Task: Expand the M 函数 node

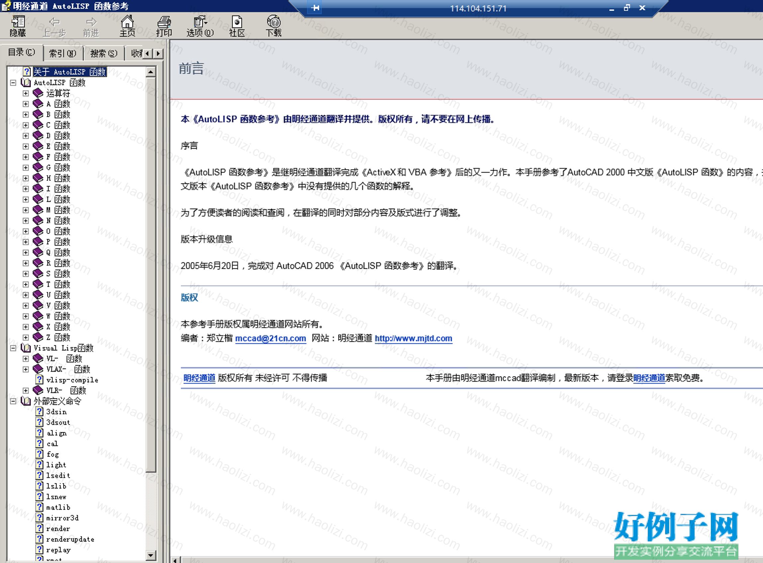Action: (x=26, y=210)
